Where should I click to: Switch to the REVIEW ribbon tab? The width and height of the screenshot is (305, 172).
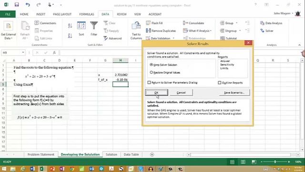[x=122, y=14]
